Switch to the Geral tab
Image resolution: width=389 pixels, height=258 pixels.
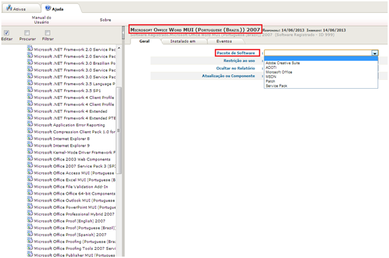pos(145,41)
